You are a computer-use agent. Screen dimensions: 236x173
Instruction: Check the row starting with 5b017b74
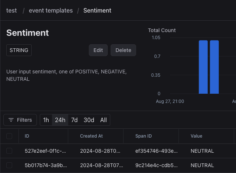[9, 165]
